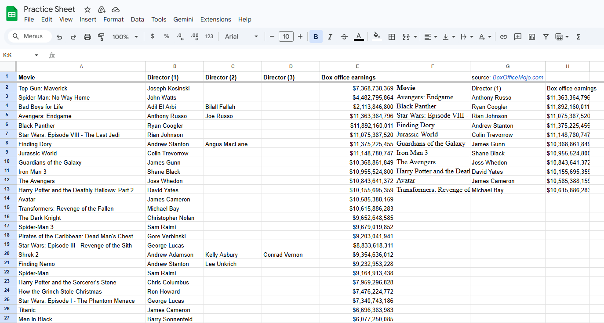This screenshot has height=323, width=604.
Task: Insert a chart
Action: (531, 36)
